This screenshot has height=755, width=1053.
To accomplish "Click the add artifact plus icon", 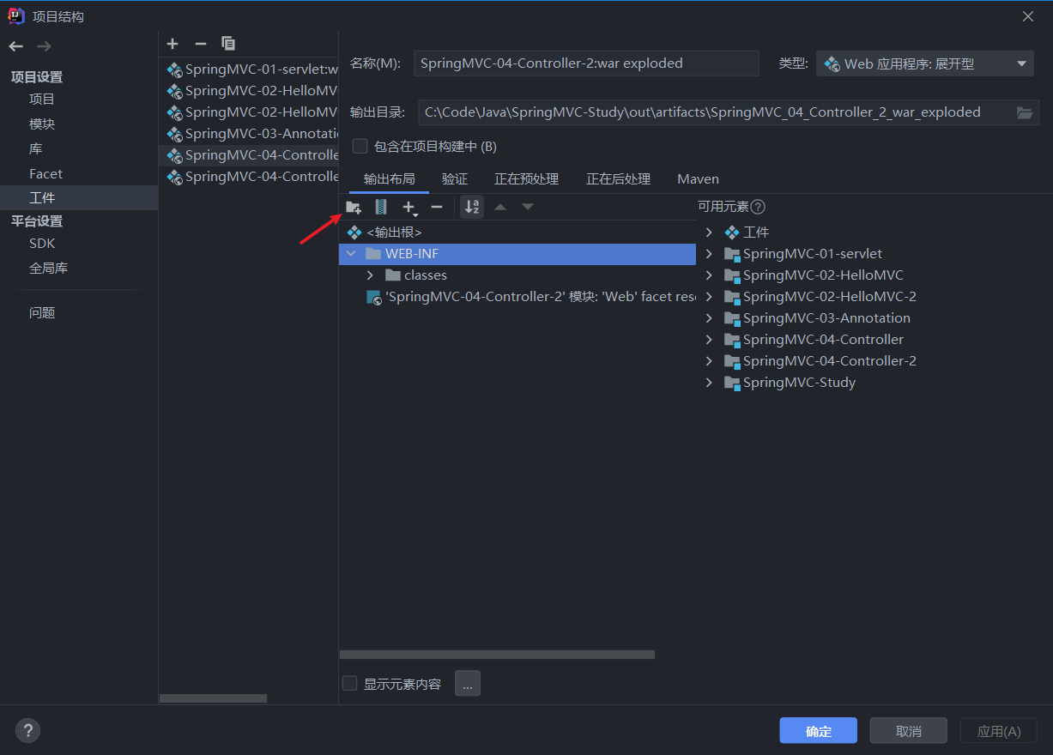I will pyautogui.click(x=172, y=43).
